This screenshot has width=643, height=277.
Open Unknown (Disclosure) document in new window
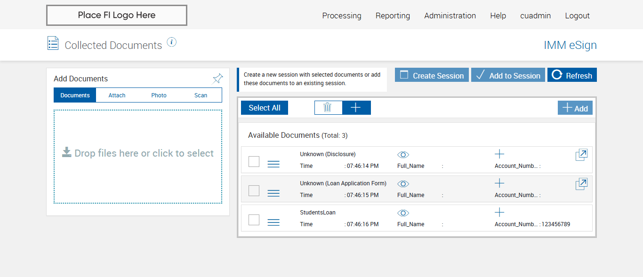pos(581,155)
